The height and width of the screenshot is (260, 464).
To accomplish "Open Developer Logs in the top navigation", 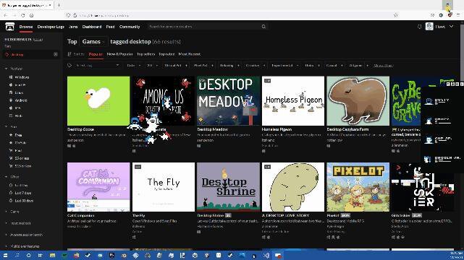I will 51,27.
